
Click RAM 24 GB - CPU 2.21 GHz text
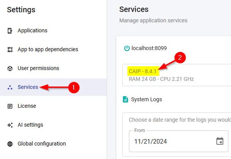pos(161,79)
